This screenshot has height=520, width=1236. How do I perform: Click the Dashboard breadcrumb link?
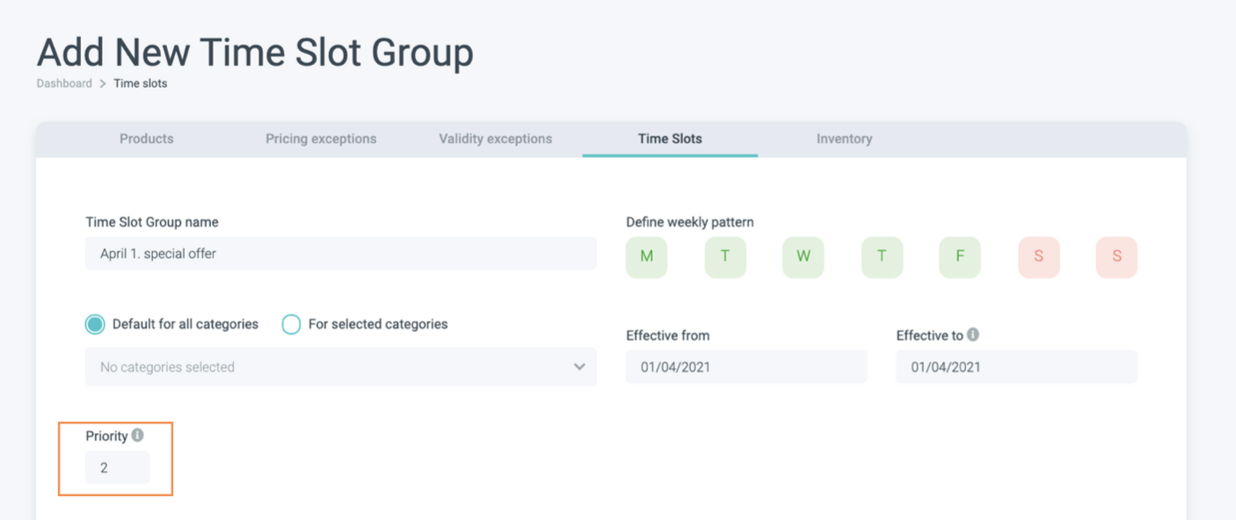pos(64,83)
